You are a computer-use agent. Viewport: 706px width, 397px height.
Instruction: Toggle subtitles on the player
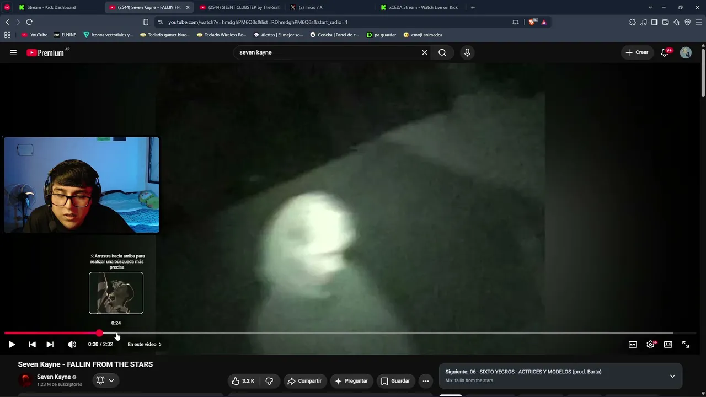click(x=633, y=344)
